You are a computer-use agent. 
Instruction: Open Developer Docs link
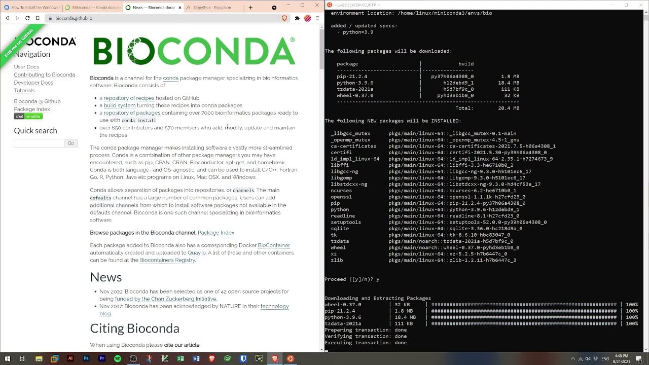33,83
